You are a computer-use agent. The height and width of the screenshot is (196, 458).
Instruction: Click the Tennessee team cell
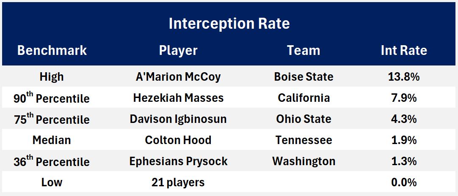click(303, 140)
